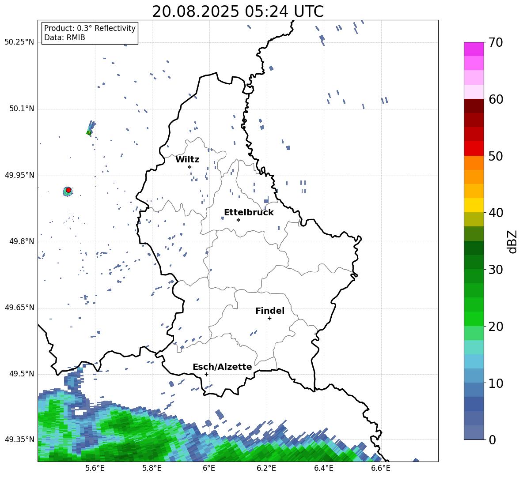The height and width of the screenshot is (477, 523).
Task: Click the 6.6°E longitude label
Action: pos(381,468)
